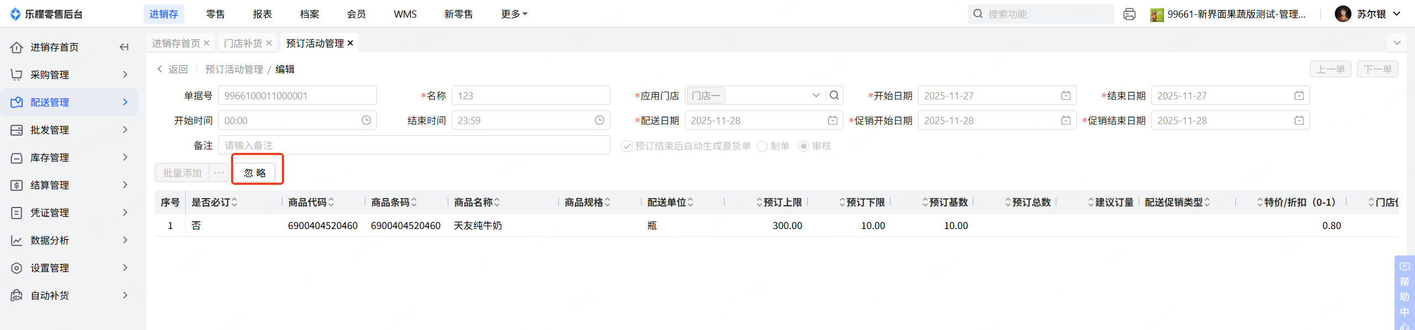Screen dimensions: 1415x330
Task: Click the 结算管理 sidebar icon
Action: click(x=17, y=185)
